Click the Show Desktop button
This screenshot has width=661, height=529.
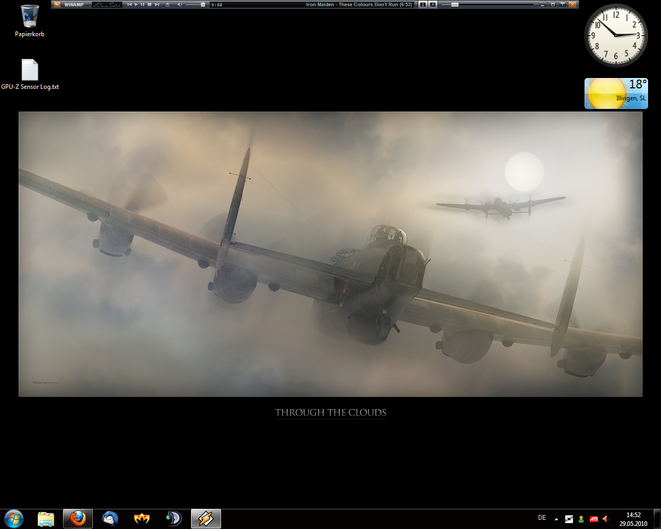[657, 519]
